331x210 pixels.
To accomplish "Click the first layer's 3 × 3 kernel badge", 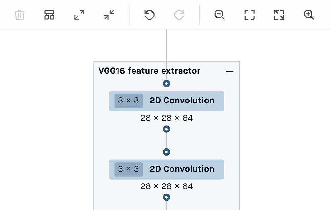I will [x=128, y=101].
